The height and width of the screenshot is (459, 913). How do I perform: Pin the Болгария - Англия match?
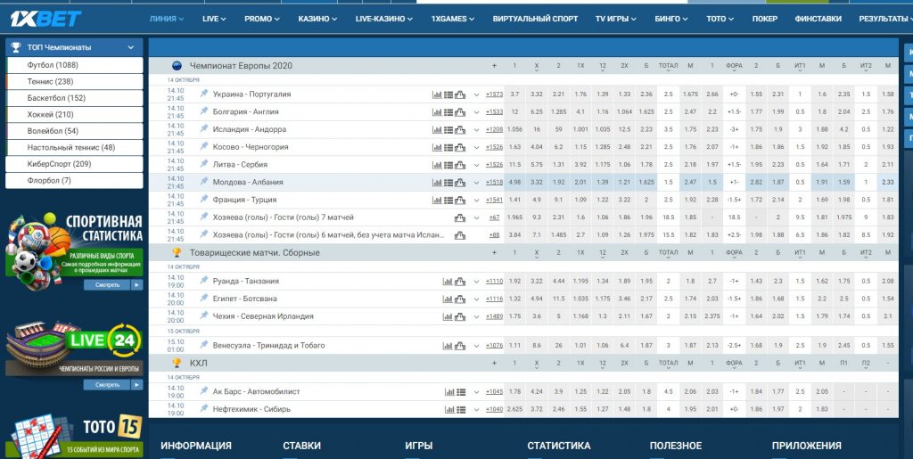(204, 111)
